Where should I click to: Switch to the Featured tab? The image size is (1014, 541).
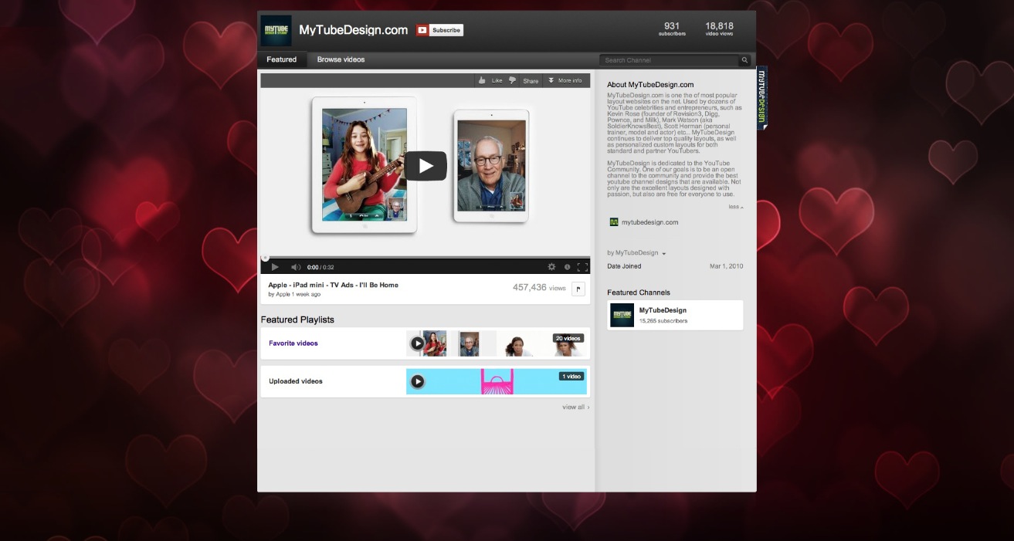tap(282, 59)
